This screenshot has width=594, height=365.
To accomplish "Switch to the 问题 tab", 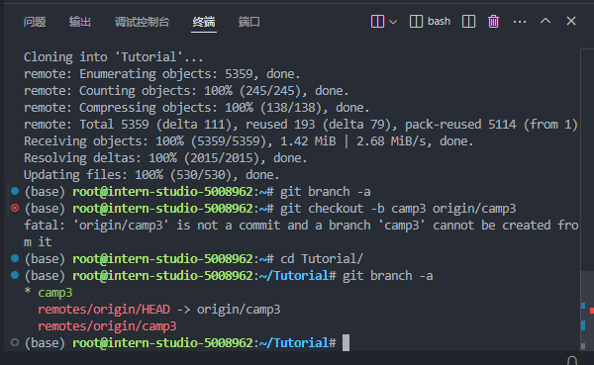I will tap(35, 22).
